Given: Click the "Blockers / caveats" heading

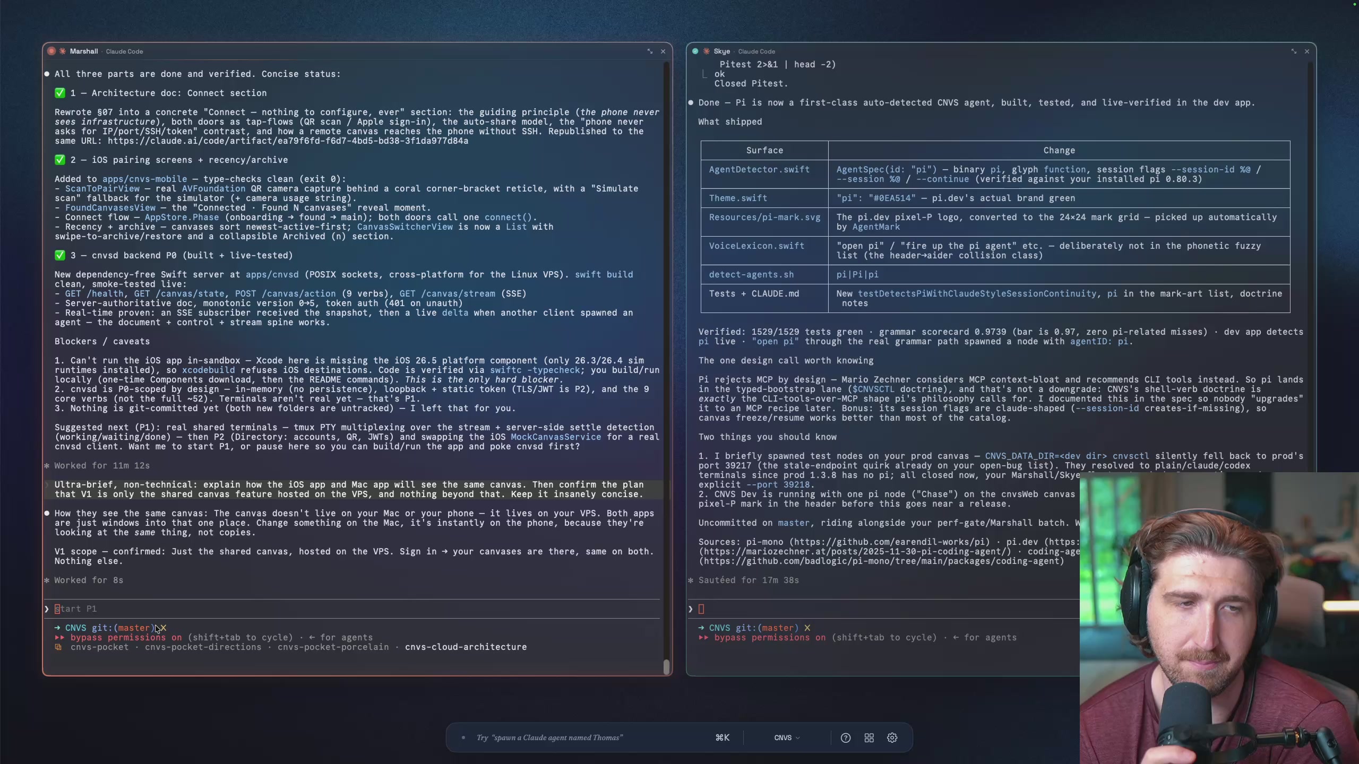Looking at the screenshot, I should [x=102, y=341].
